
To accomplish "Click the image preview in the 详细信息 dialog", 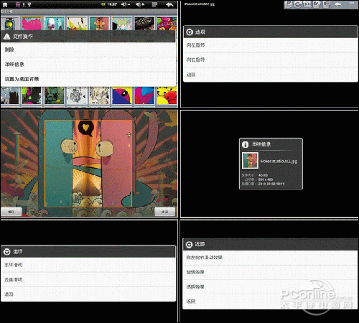I will [x=250, y=161].
